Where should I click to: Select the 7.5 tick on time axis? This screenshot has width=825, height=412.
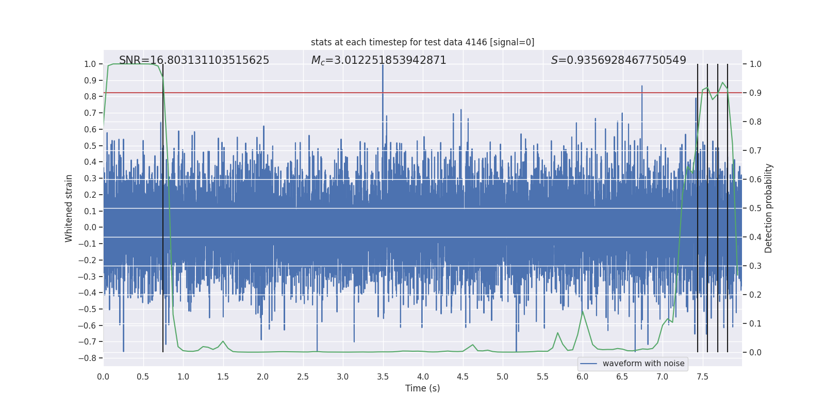(702, 376)
